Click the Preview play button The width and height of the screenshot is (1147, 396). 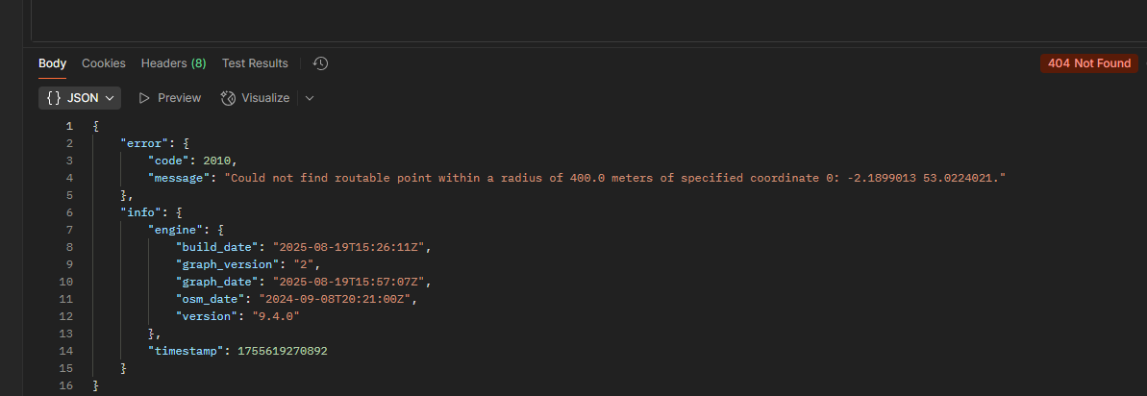click(x=169, y=98)
